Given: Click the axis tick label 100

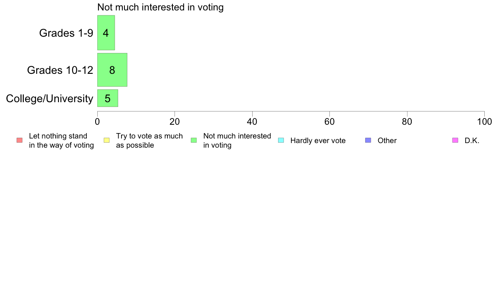Looking at the screenshot, I should [484, 122].
